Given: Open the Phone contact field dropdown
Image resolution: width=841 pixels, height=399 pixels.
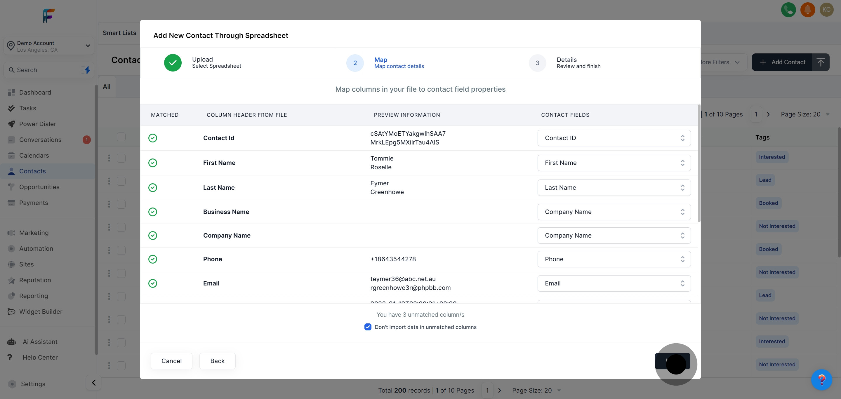Looking at the screenshot, I should pos(614,259).
